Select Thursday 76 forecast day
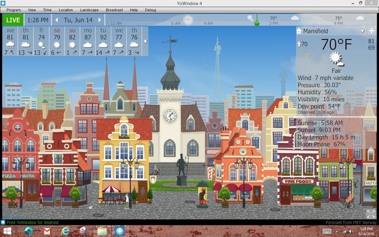Screen dimensions: 379x237 [134, 41]
